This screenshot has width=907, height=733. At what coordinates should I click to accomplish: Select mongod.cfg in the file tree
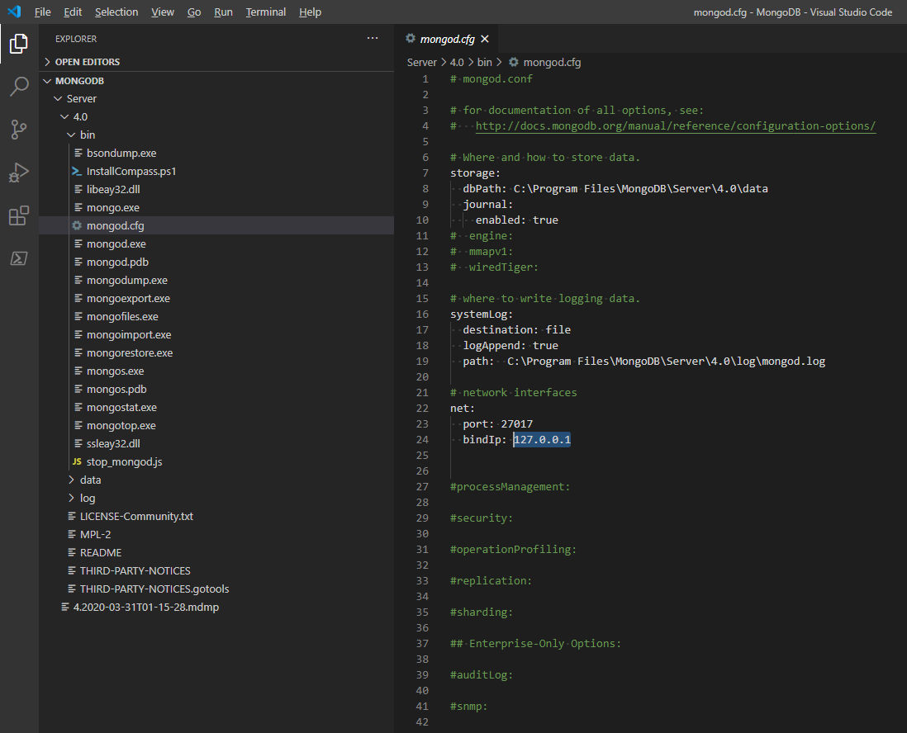coord(216,225)
